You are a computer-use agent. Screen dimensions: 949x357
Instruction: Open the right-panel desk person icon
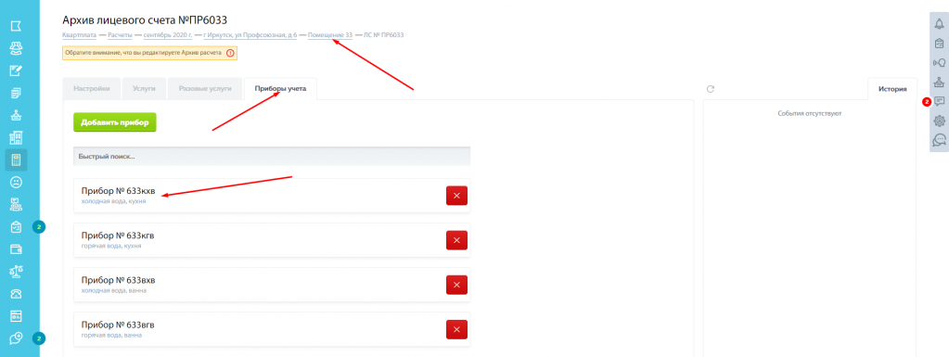click(940, 82)
